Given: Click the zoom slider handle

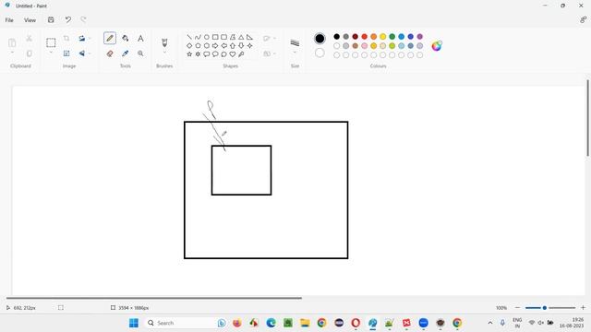Looking at the screenshot, I should (x=544, y=308).
